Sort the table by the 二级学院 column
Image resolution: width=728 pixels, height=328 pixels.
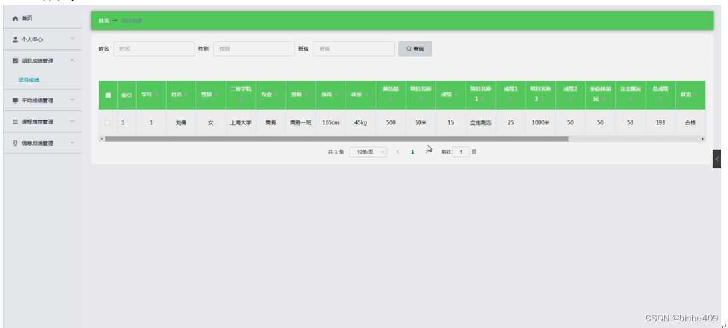coord(241,99)
